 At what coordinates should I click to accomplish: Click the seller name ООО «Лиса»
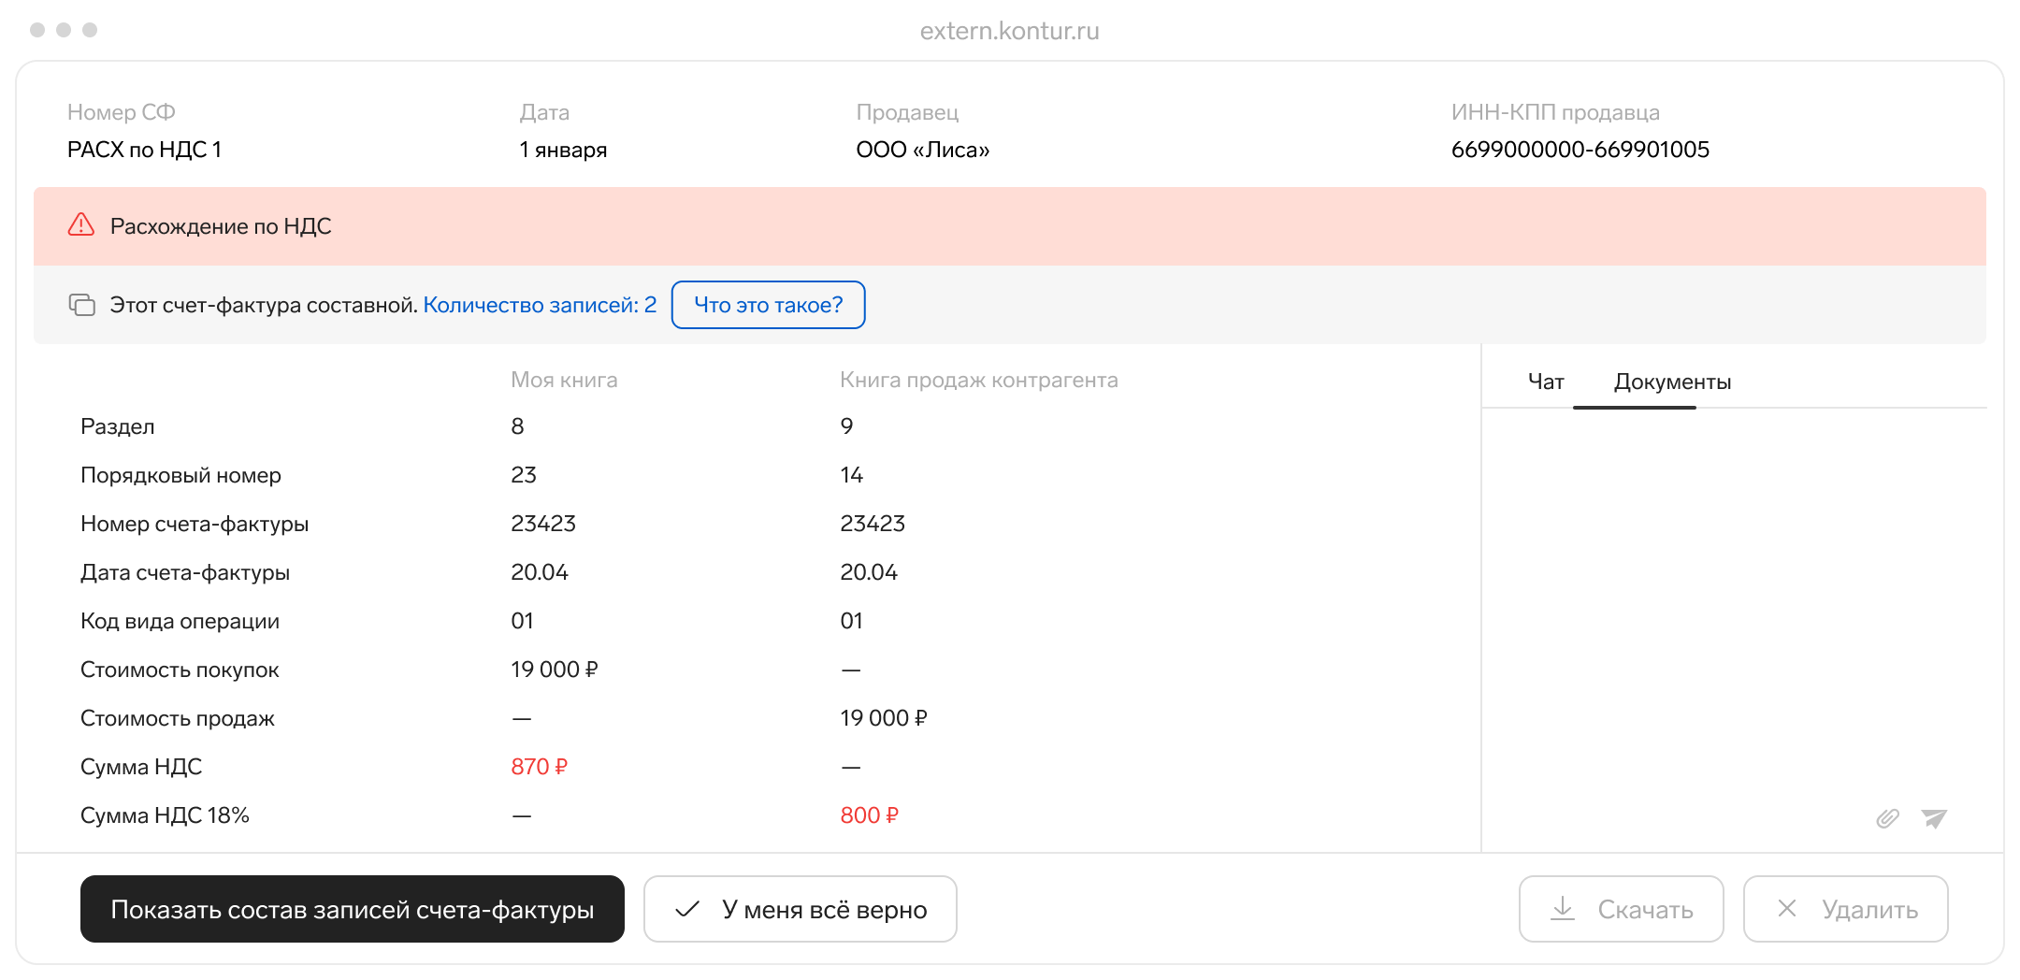[x=922, y=150]
